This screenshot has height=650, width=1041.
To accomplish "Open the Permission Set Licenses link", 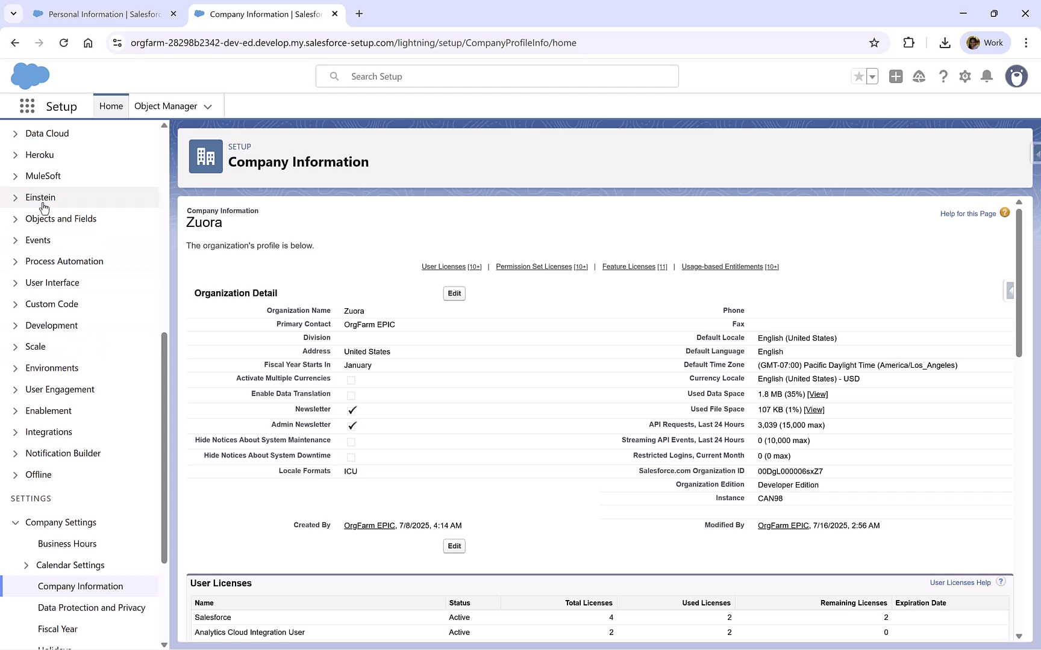I will (x=533, y=267).
